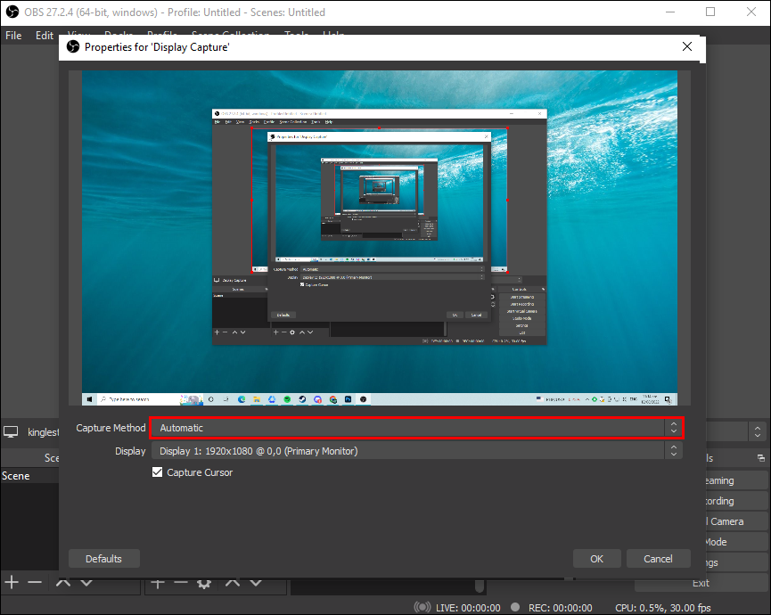This screenshot has width=771, height=615.
Task: Click the add scene plus icon
Action: [12, 582]
